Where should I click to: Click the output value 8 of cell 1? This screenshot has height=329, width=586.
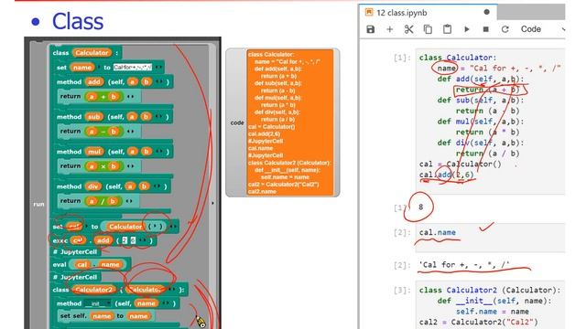[421, 207]
